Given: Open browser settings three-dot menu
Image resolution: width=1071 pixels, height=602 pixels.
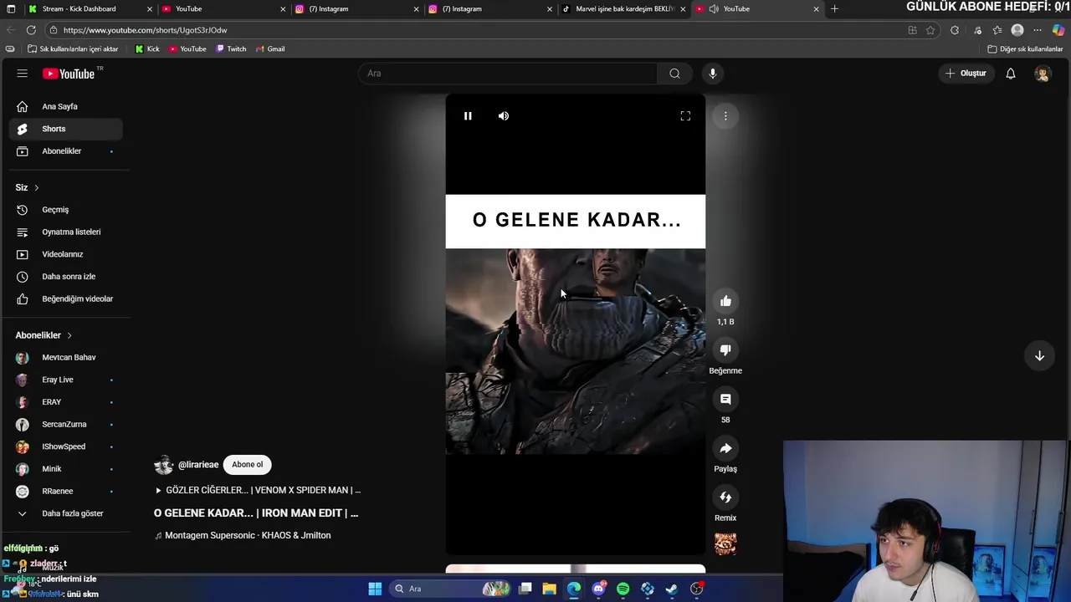Looking at the screenshot, I should 1038,30.
